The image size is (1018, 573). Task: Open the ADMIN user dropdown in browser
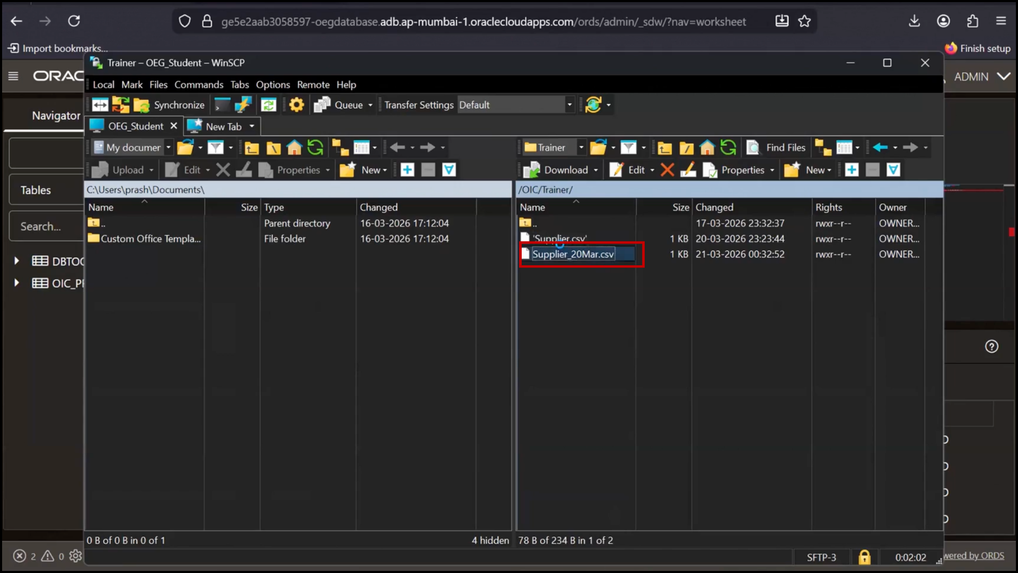[x=982, y=76]
